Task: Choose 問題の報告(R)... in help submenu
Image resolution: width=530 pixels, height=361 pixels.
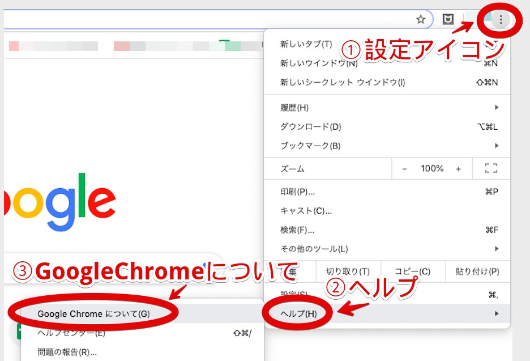Action: [67, 352]
